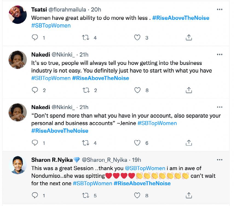Open more options on Sharon R.Nyika's tweet
This screenshot has width=234, height=206.
219,160
